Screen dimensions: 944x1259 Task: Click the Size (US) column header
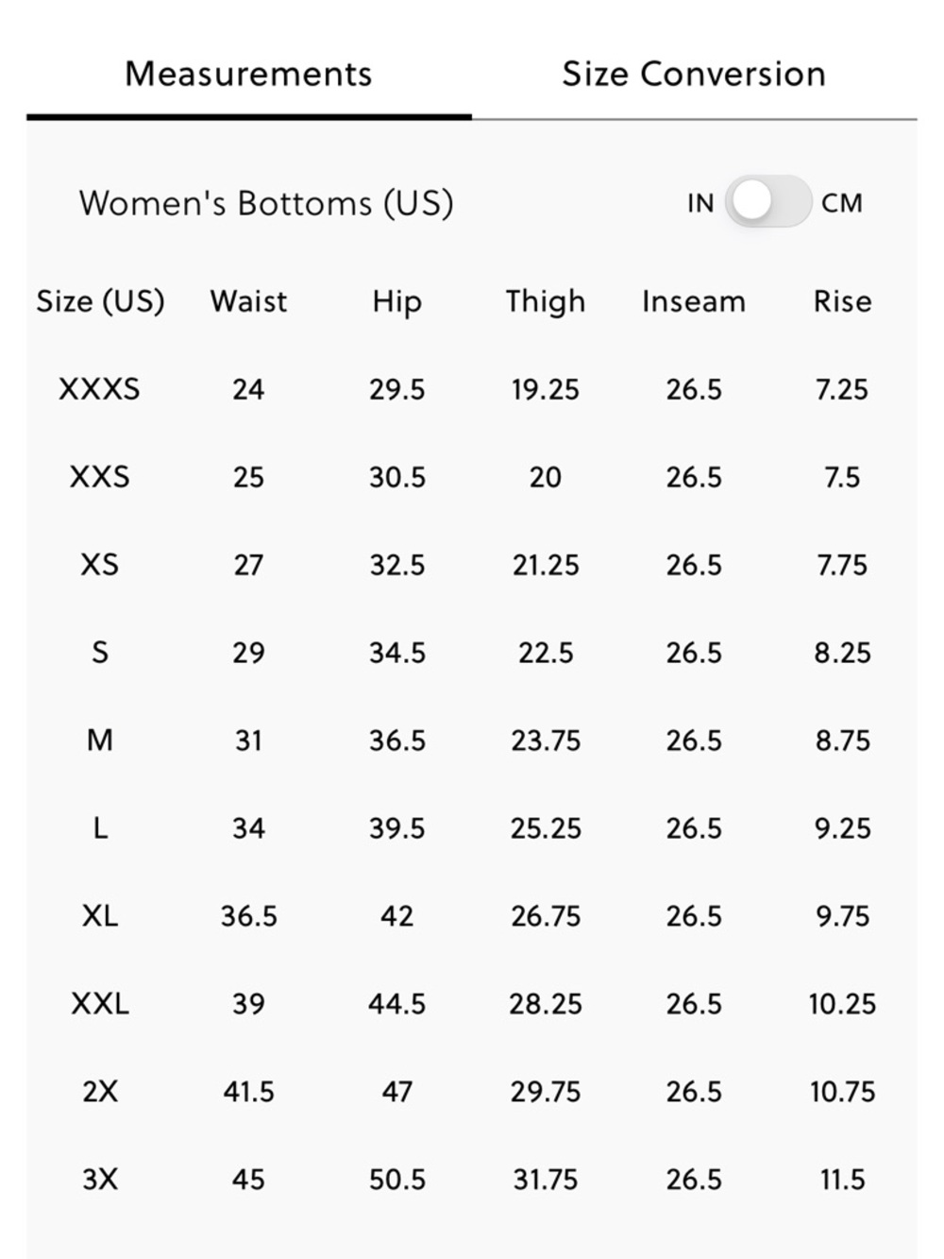tap(100, 301)
